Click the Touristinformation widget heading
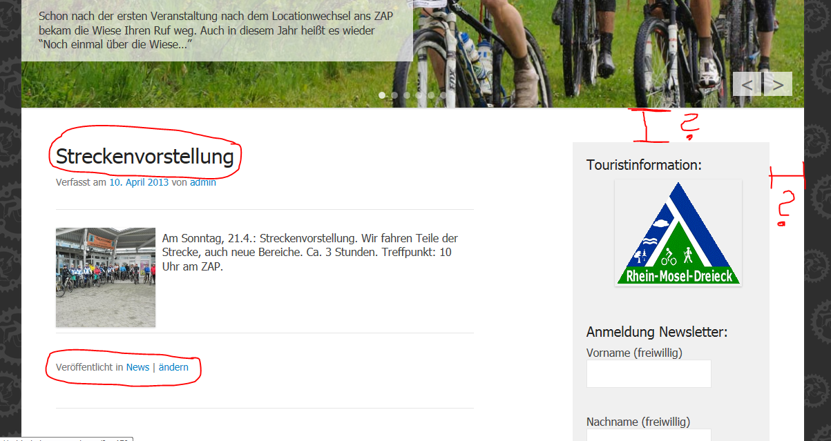831x441 pixels. [644, 165]
